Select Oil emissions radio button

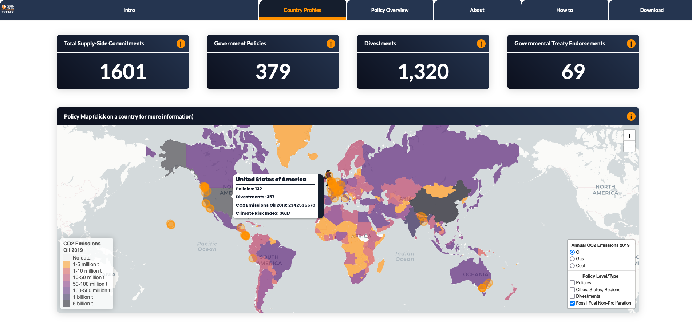tap(572, 252)
